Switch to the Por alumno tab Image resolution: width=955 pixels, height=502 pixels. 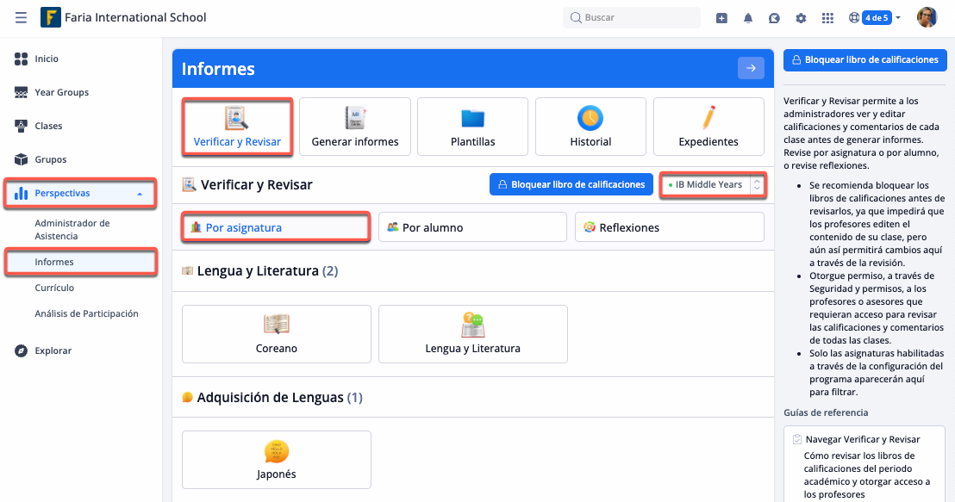472,227
